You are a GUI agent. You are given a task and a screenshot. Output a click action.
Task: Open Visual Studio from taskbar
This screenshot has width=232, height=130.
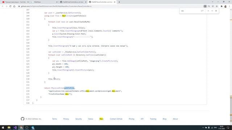15,127
